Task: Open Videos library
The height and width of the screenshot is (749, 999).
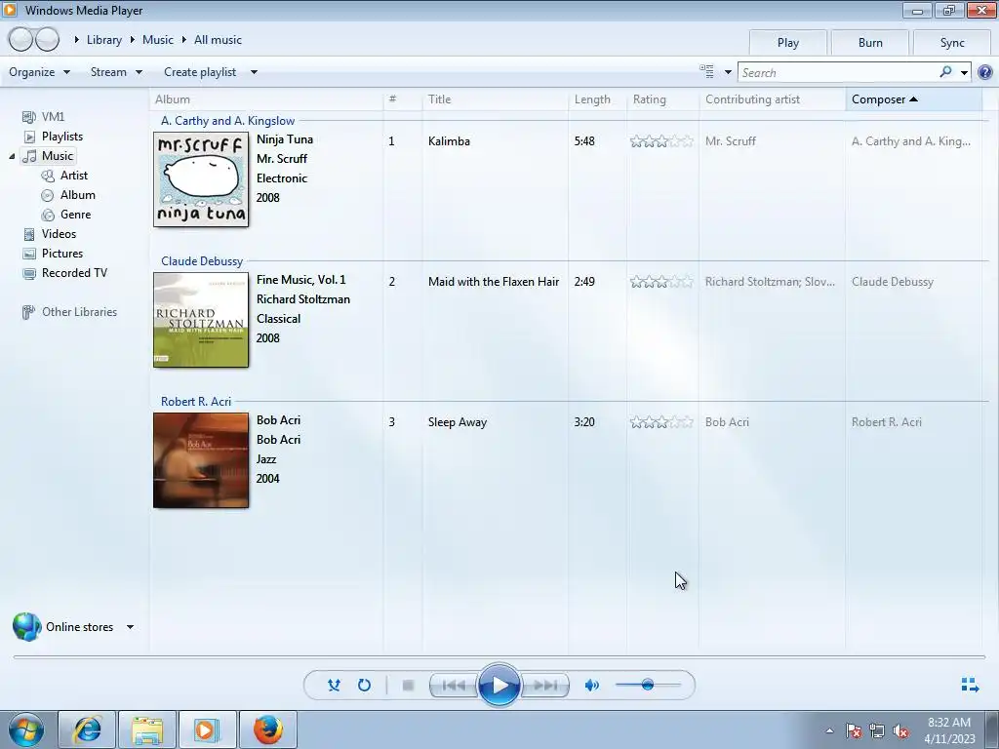Action: coord(59,234)
